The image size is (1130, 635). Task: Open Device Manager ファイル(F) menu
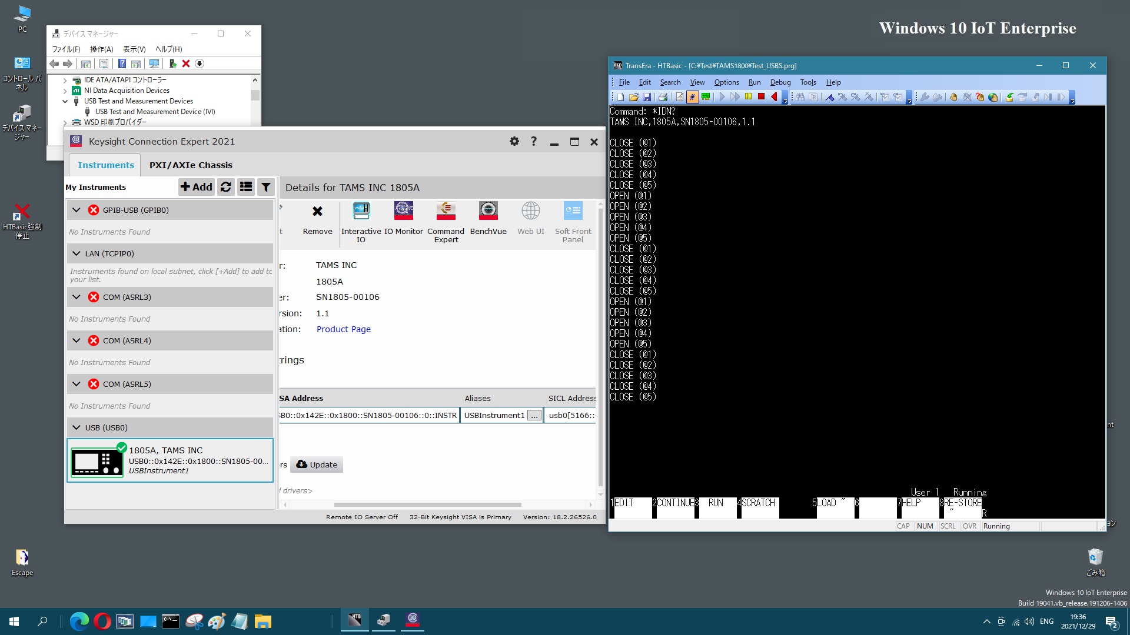[66, 49]
